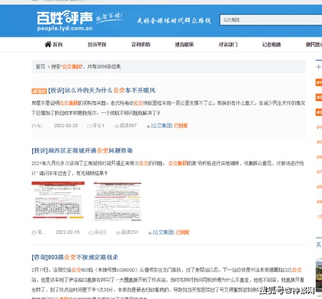Screen dimensions: 322x299
Task: Click the 首页 breadcrumb link
Action: pyautogui.click(x=40, y=67)
